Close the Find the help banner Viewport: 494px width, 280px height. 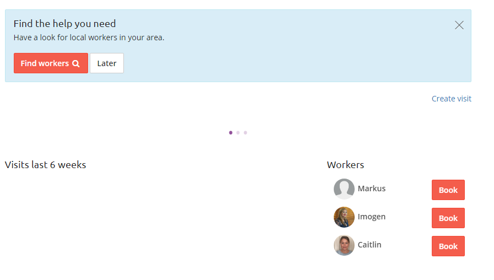point(459,25)
